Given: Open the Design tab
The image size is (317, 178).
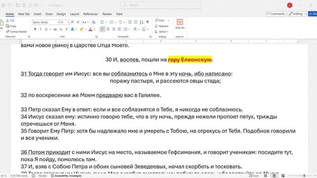Looking at the screenshot, I should pos(61,14).
